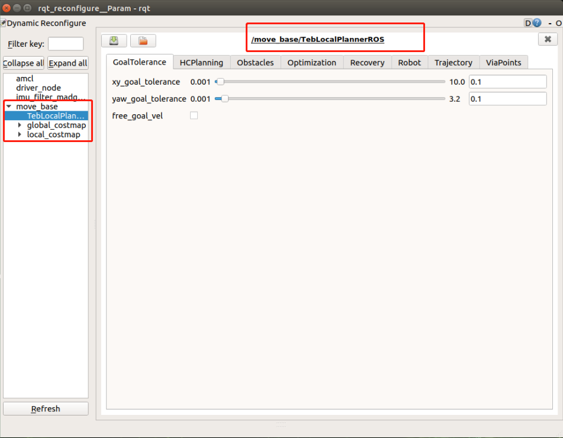
Task: Close the TebLocalPlannerROS parameter panel
Action: click(548, 39)
